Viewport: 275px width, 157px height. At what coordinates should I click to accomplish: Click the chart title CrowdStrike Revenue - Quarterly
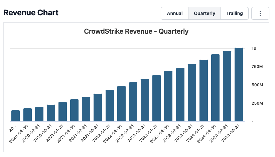(x=136, y=32)
